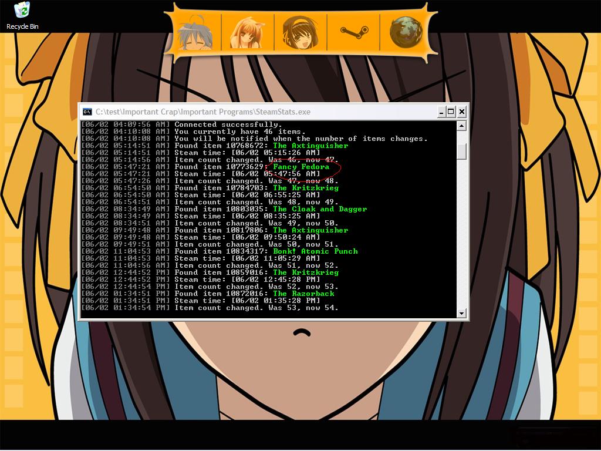Click 'The Razorback' item text
Screen dimensions: 601x451
pyautogui.click(x=303, y=294)
